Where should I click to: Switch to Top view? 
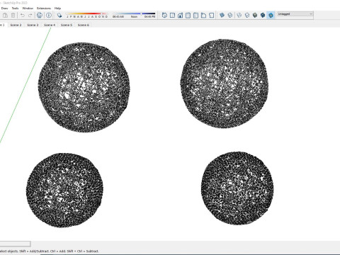click(173, 16)
